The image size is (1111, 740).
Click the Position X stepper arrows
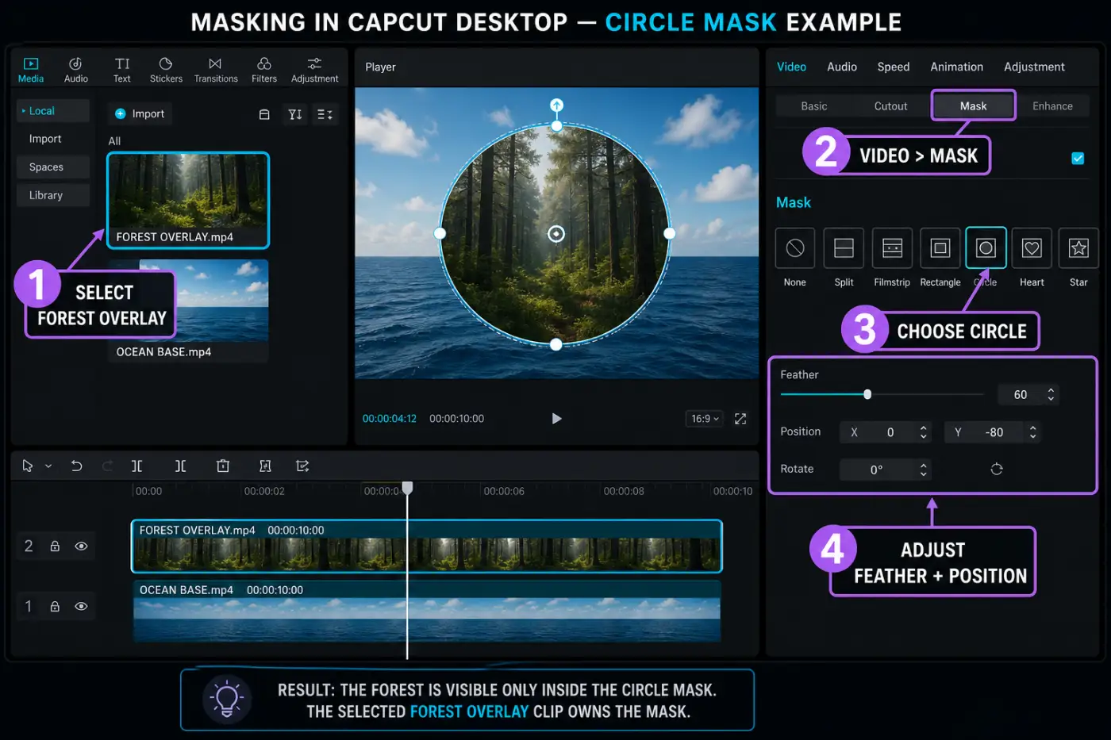click(x=923, y=432)
